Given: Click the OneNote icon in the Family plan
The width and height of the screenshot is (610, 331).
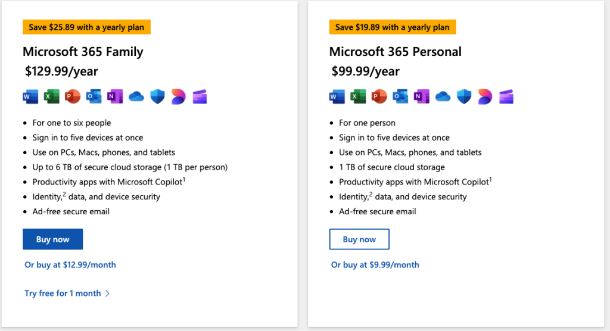Looking at the screenshot, I should click(x=115, y=96).
